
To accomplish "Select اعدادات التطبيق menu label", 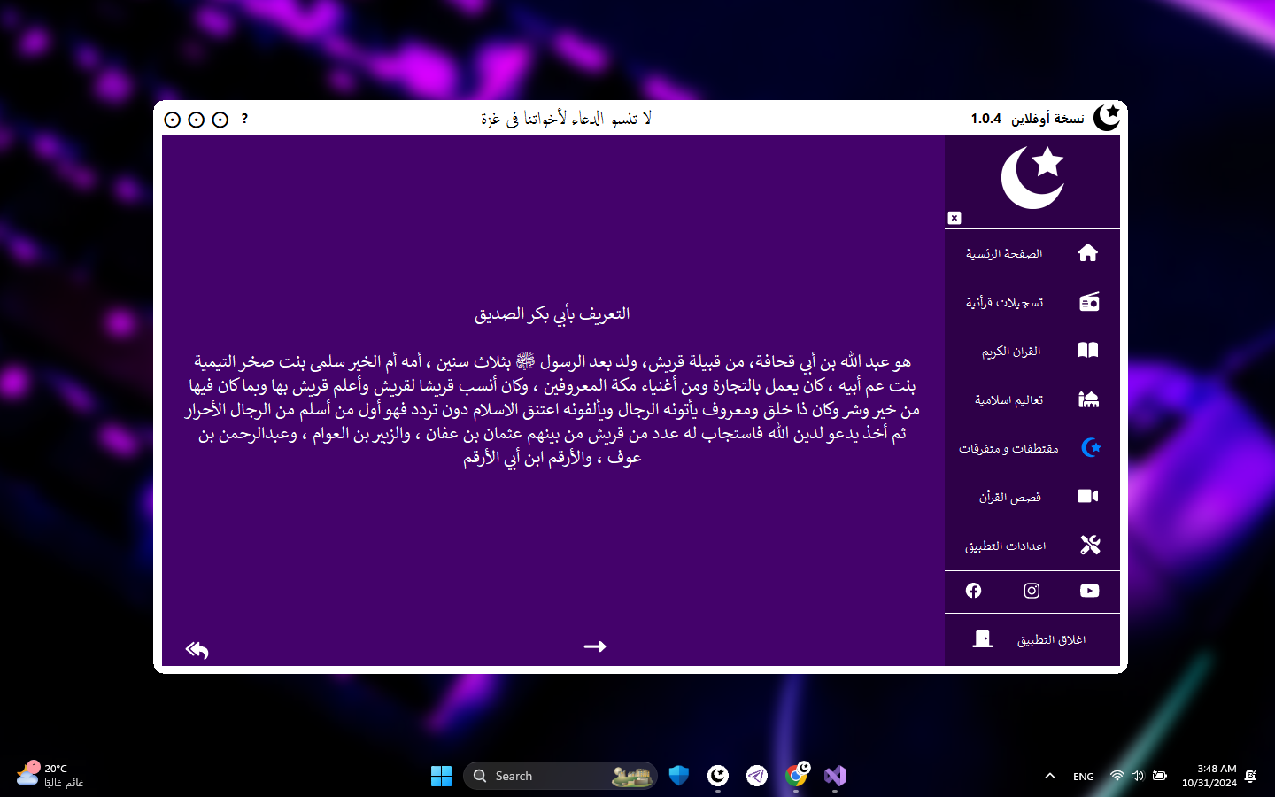I will coord(1005,546).
